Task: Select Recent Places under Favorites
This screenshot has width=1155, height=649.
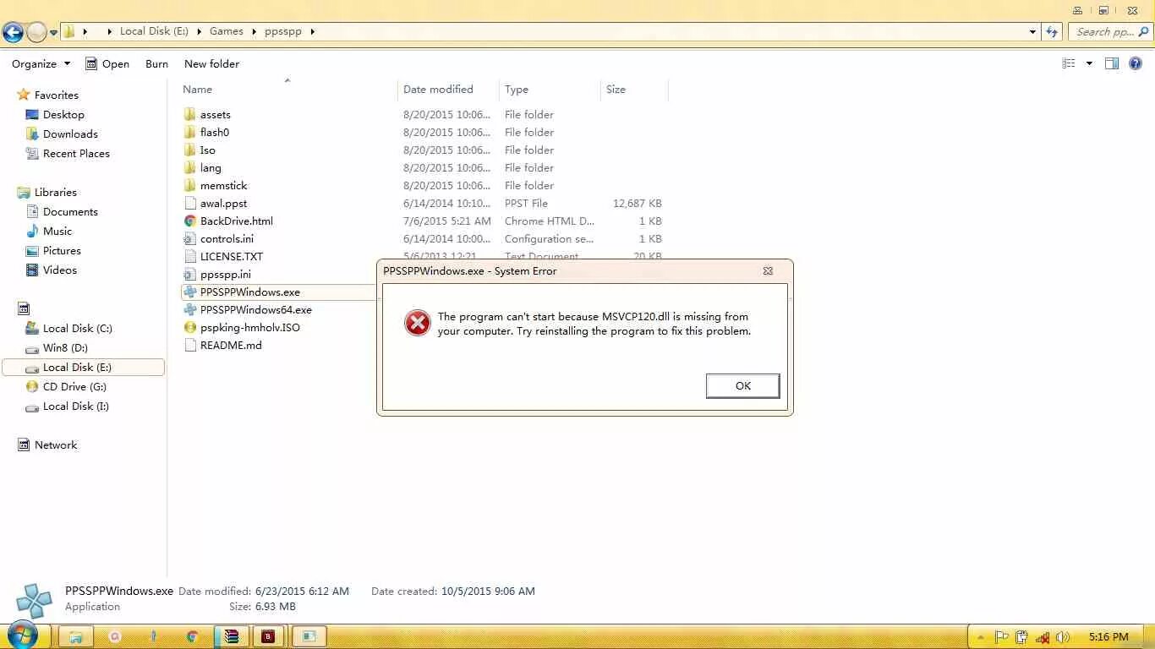Action: (x=76, y=153)
